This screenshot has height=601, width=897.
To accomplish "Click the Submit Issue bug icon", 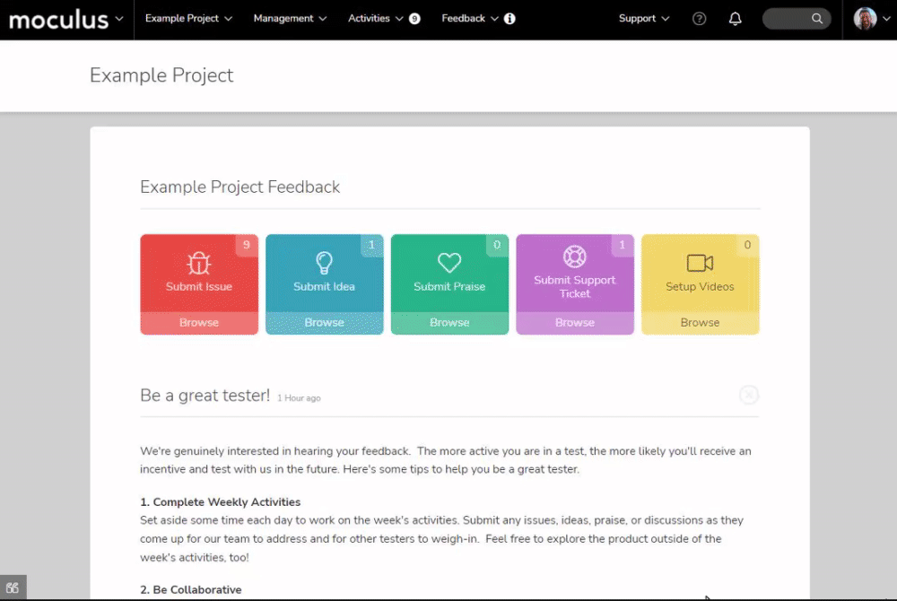I will pyautogui.click(x=198, y=263).
